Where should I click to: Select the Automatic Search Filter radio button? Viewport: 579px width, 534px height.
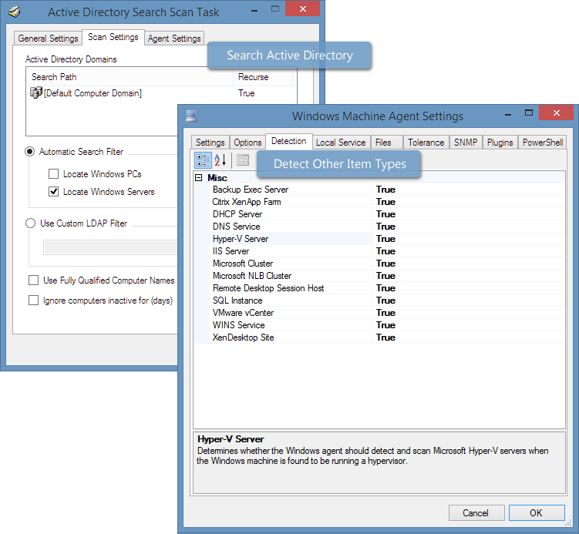30,152
